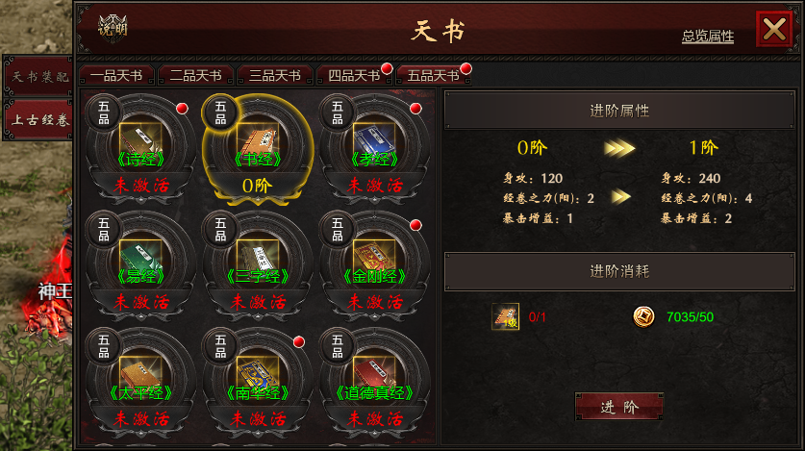Choose the 《金刚经》 book icon
This screenshot has width=805, height=451.
coord(374,256)
